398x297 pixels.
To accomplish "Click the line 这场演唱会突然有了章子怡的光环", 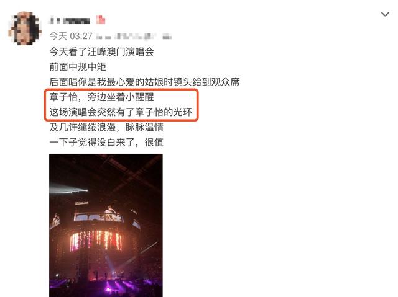I will [x=121, y=112].
